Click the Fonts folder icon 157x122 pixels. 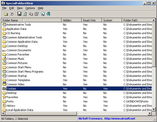click(x=4, y=101)
